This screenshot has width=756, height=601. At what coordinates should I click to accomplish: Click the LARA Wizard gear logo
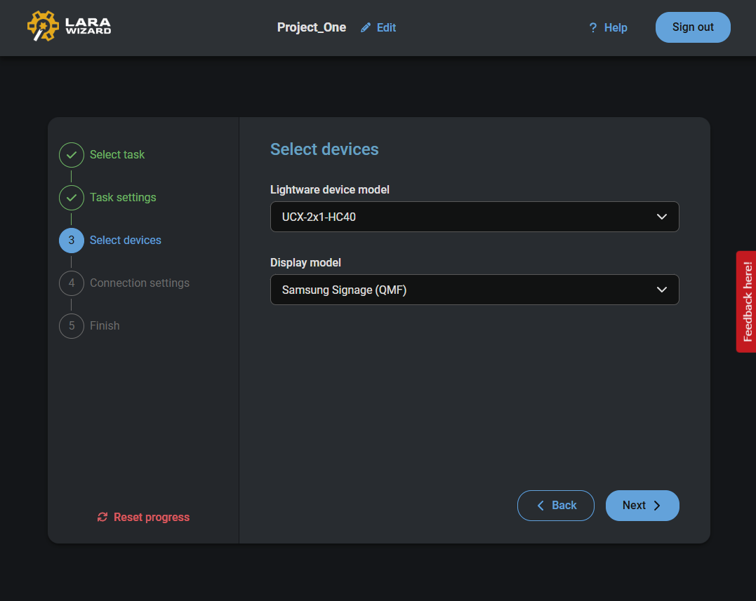[x=43, y=27]
